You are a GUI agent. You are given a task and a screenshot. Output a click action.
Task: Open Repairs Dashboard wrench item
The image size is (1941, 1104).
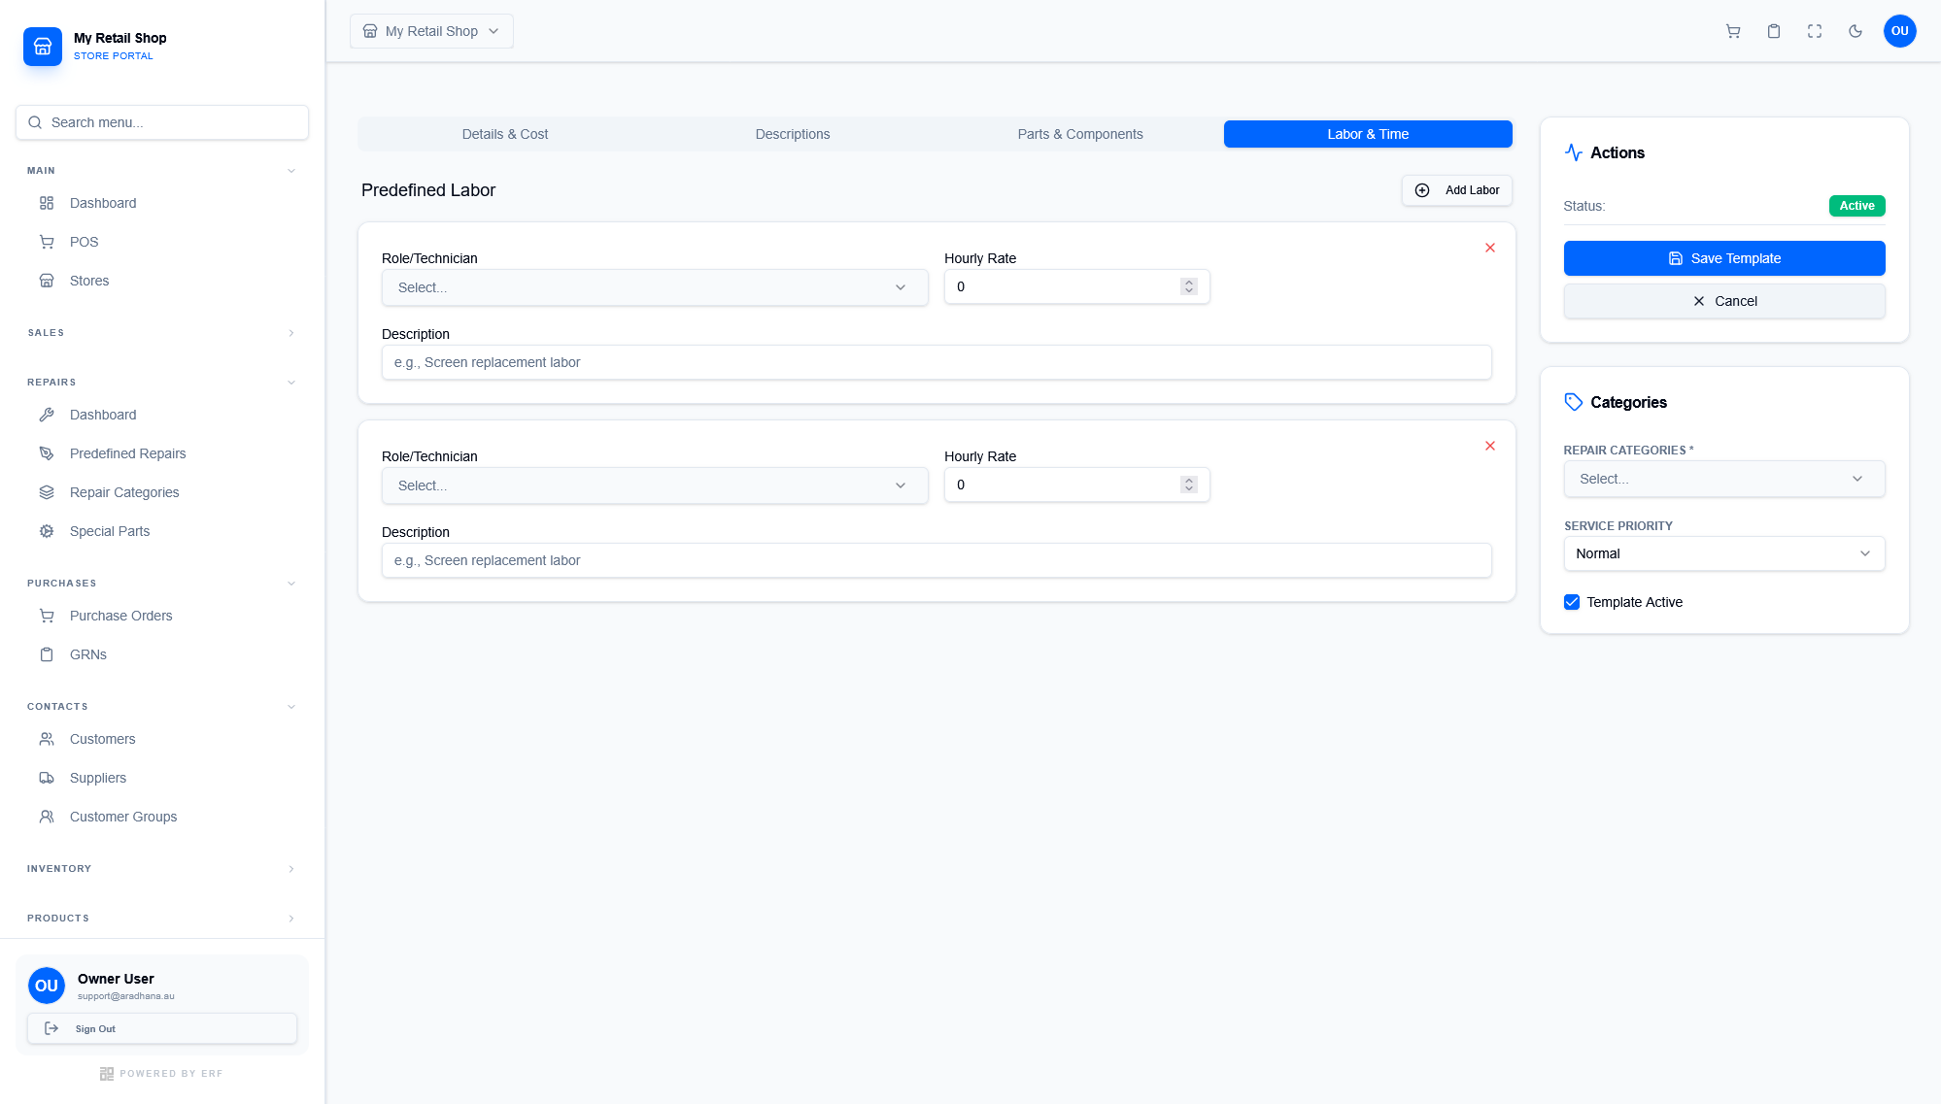coord(162,415)
